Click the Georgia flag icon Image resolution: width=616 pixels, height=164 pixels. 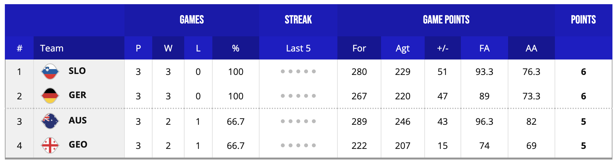click(x=50, y=145)
